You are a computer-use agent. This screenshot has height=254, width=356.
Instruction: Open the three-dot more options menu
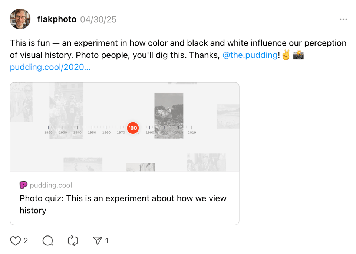pyautogui.click(x=343, y=19)
